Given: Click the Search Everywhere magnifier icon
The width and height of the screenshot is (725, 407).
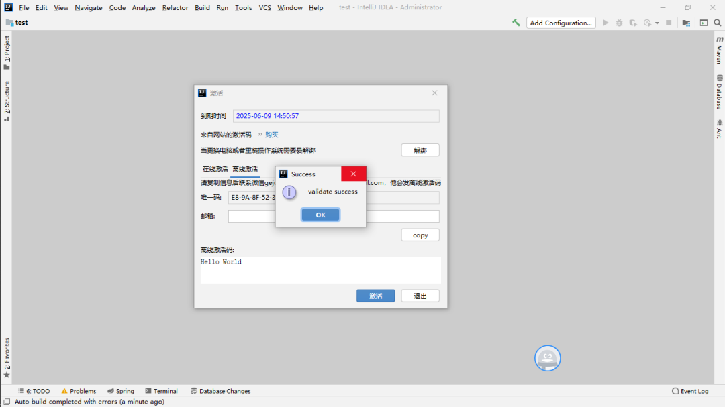Looking at the screenshot, I should point(716,23).
